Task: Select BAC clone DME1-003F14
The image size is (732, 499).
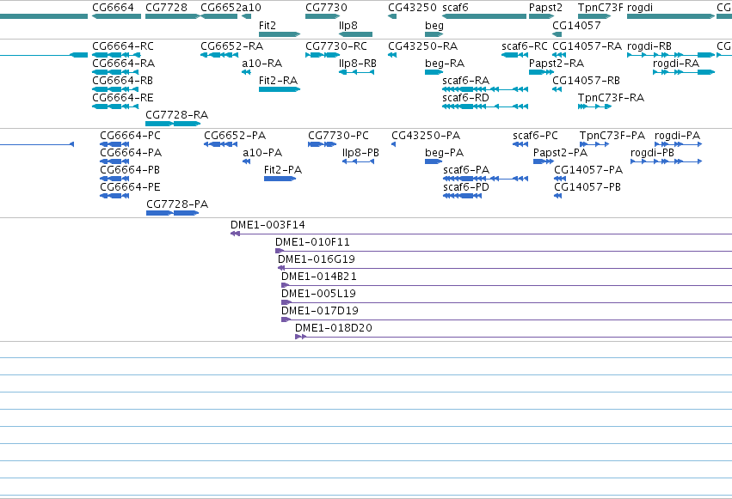Action: (x=268, y=224)
